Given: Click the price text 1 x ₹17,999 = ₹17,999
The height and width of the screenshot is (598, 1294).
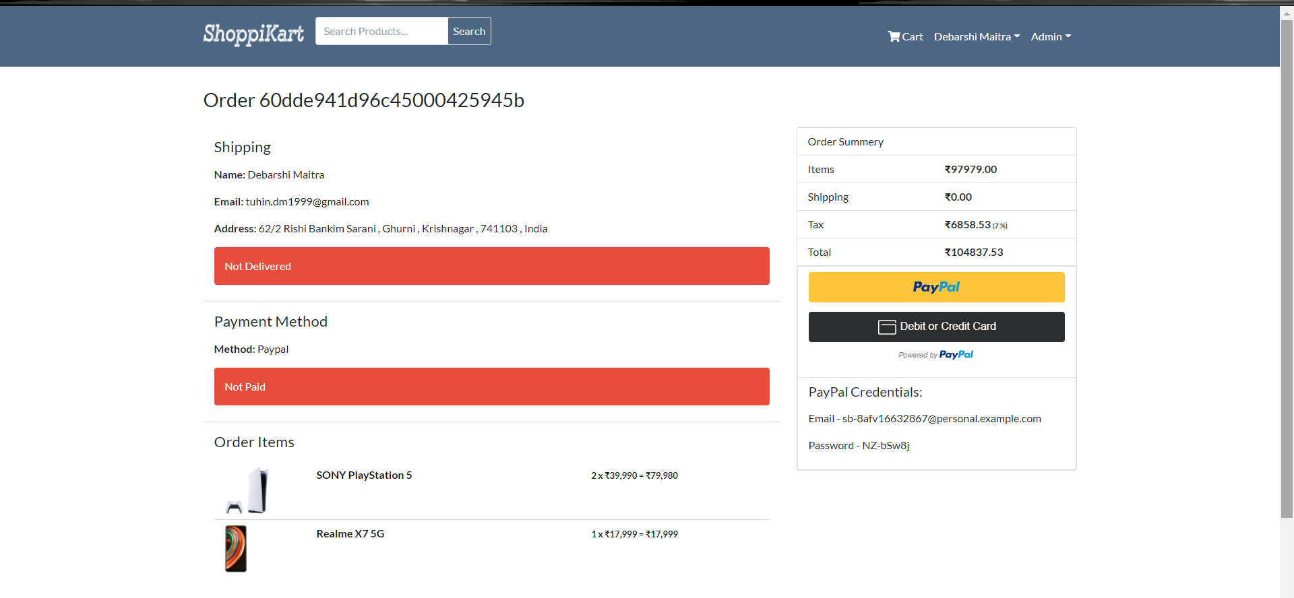Looking at the screenshot, I should (x=634, y=534).
